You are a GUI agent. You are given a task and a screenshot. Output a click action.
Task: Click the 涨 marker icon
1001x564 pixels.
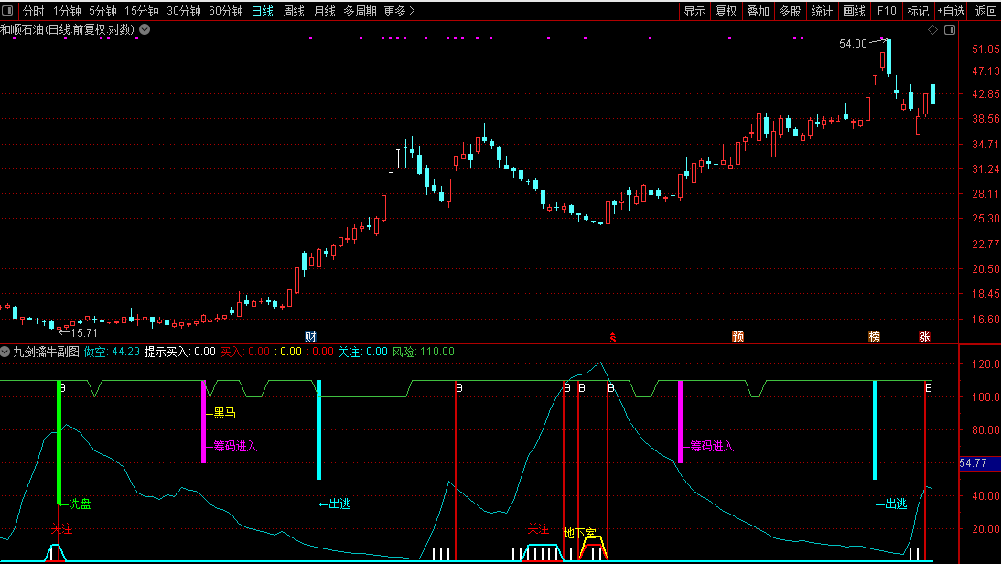(924, 337)
